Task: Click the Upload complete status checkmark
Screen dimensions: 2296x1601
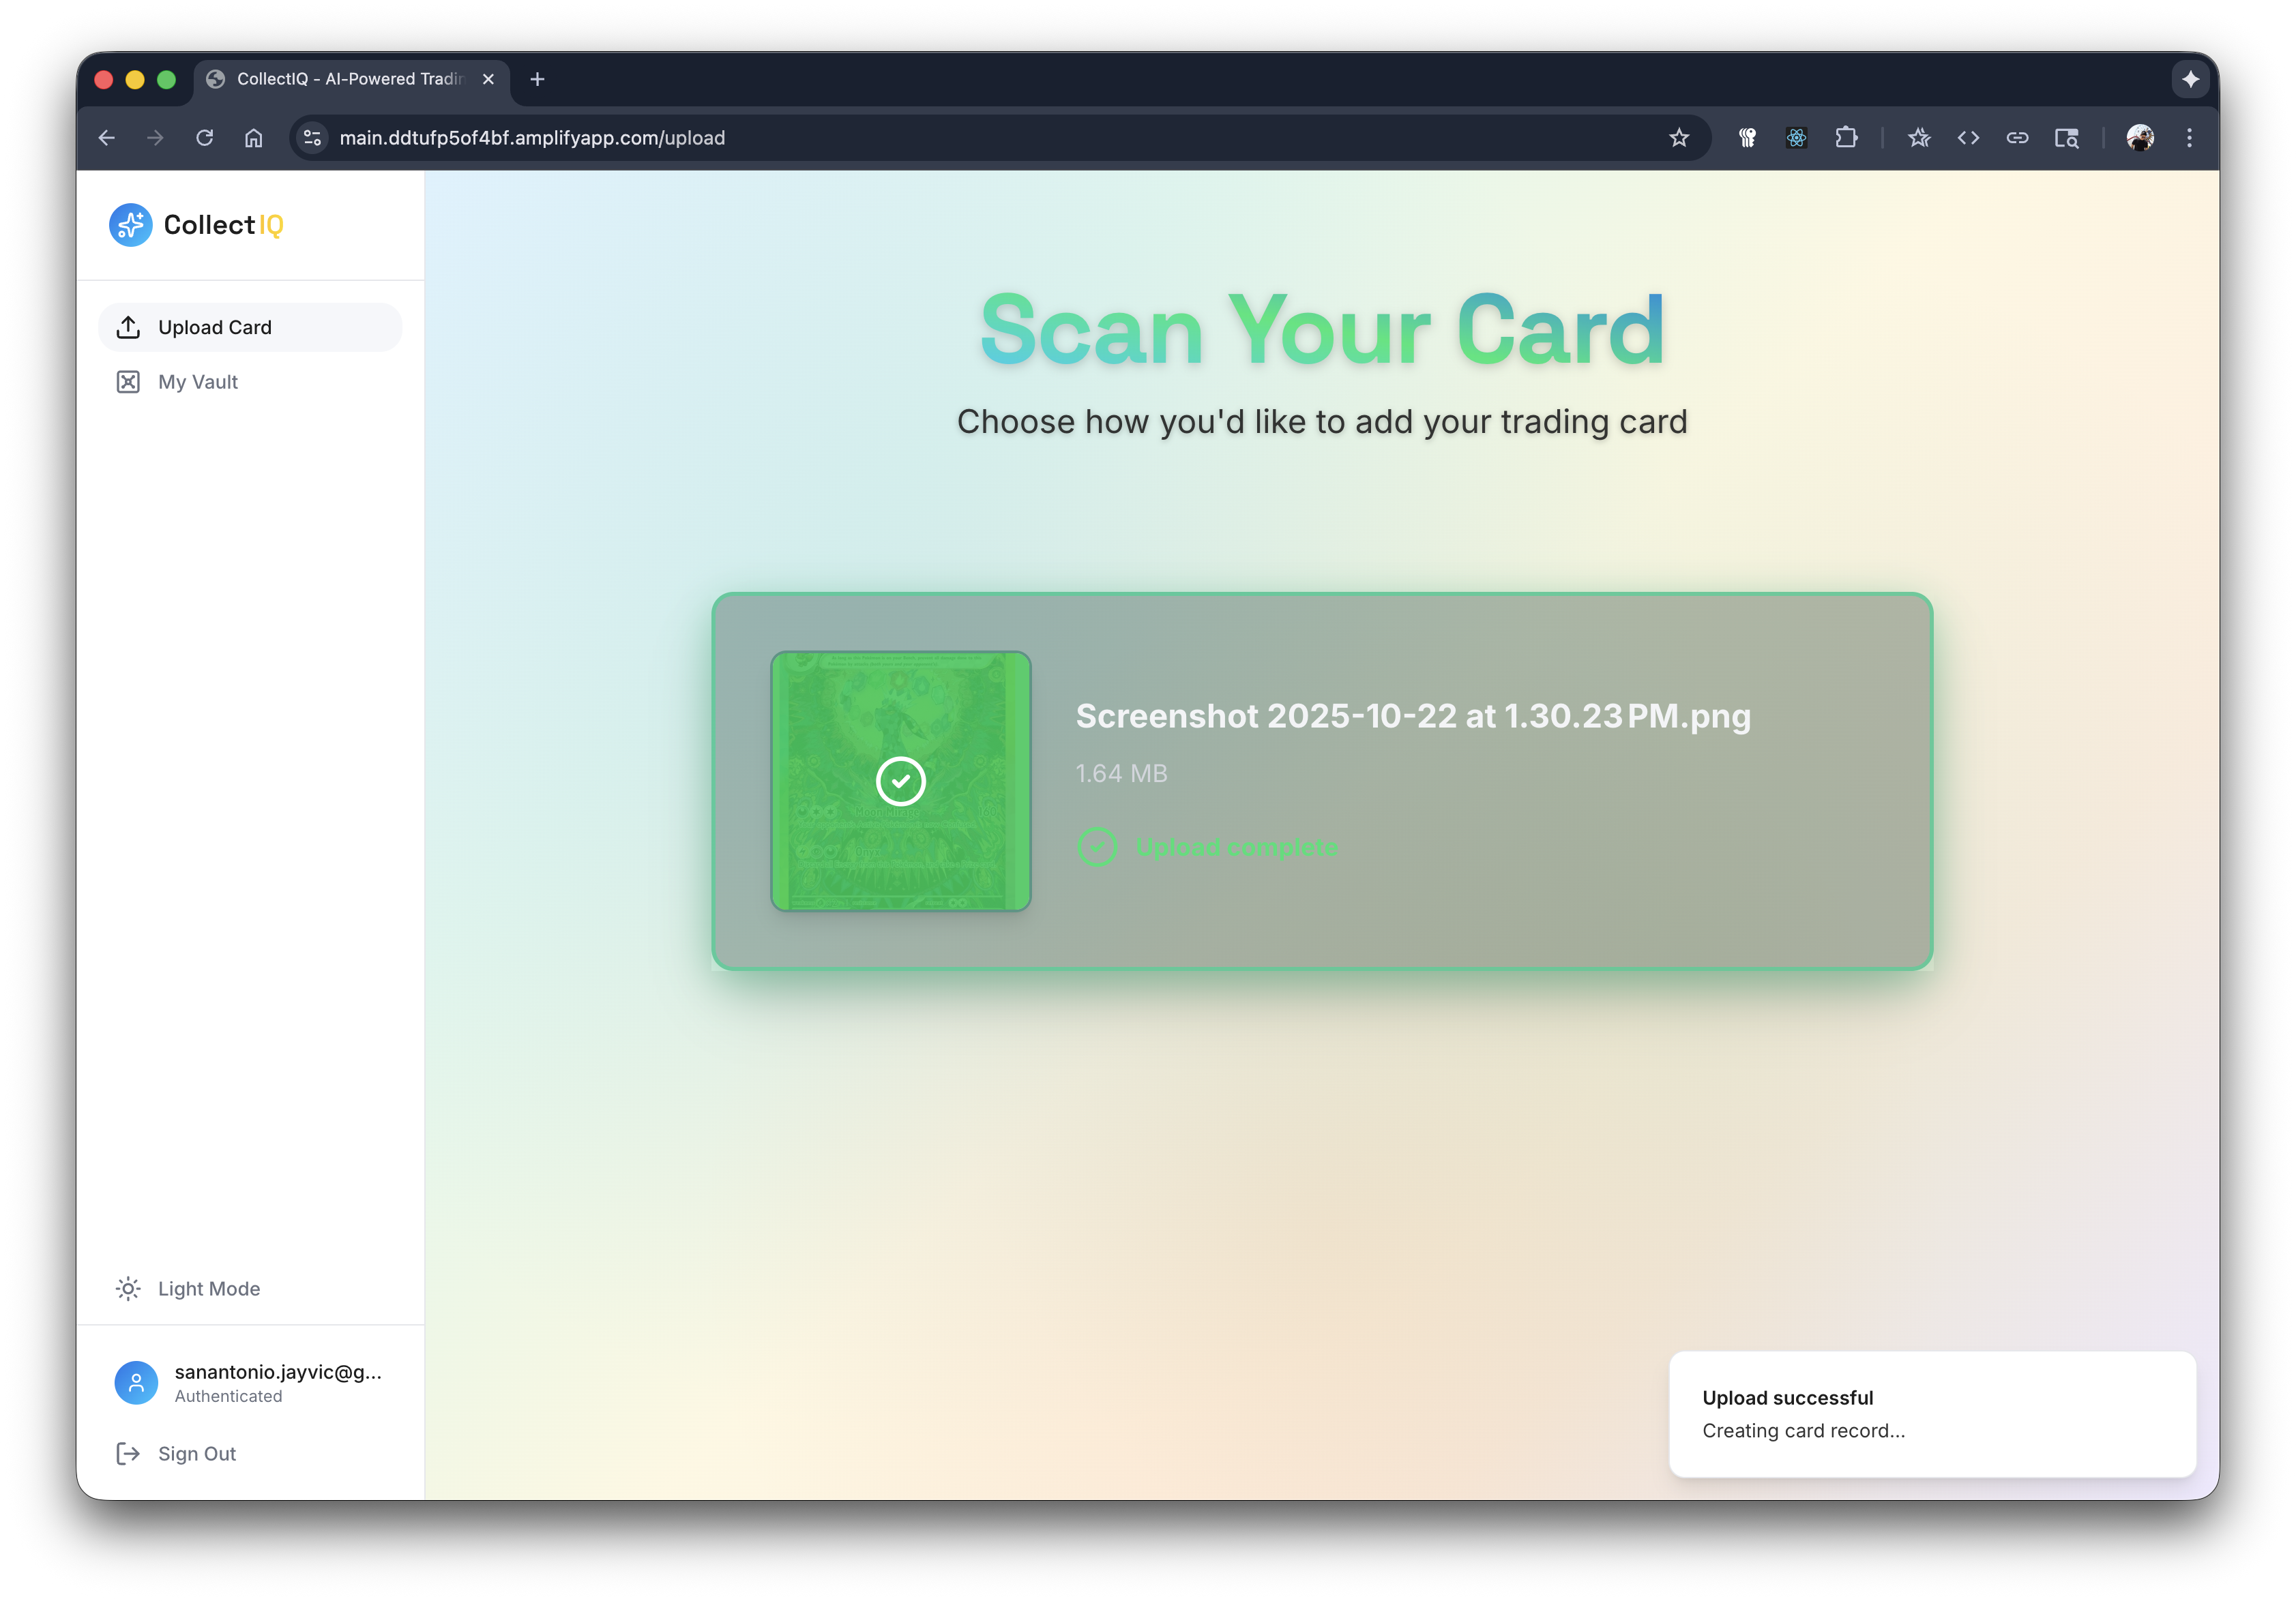Action: [1097, 848]
